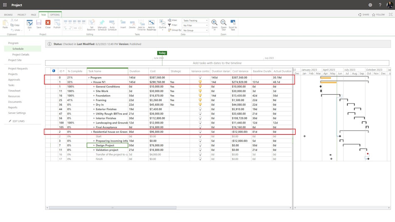
Task: Click the Undo command
Action: pos(16,30)
